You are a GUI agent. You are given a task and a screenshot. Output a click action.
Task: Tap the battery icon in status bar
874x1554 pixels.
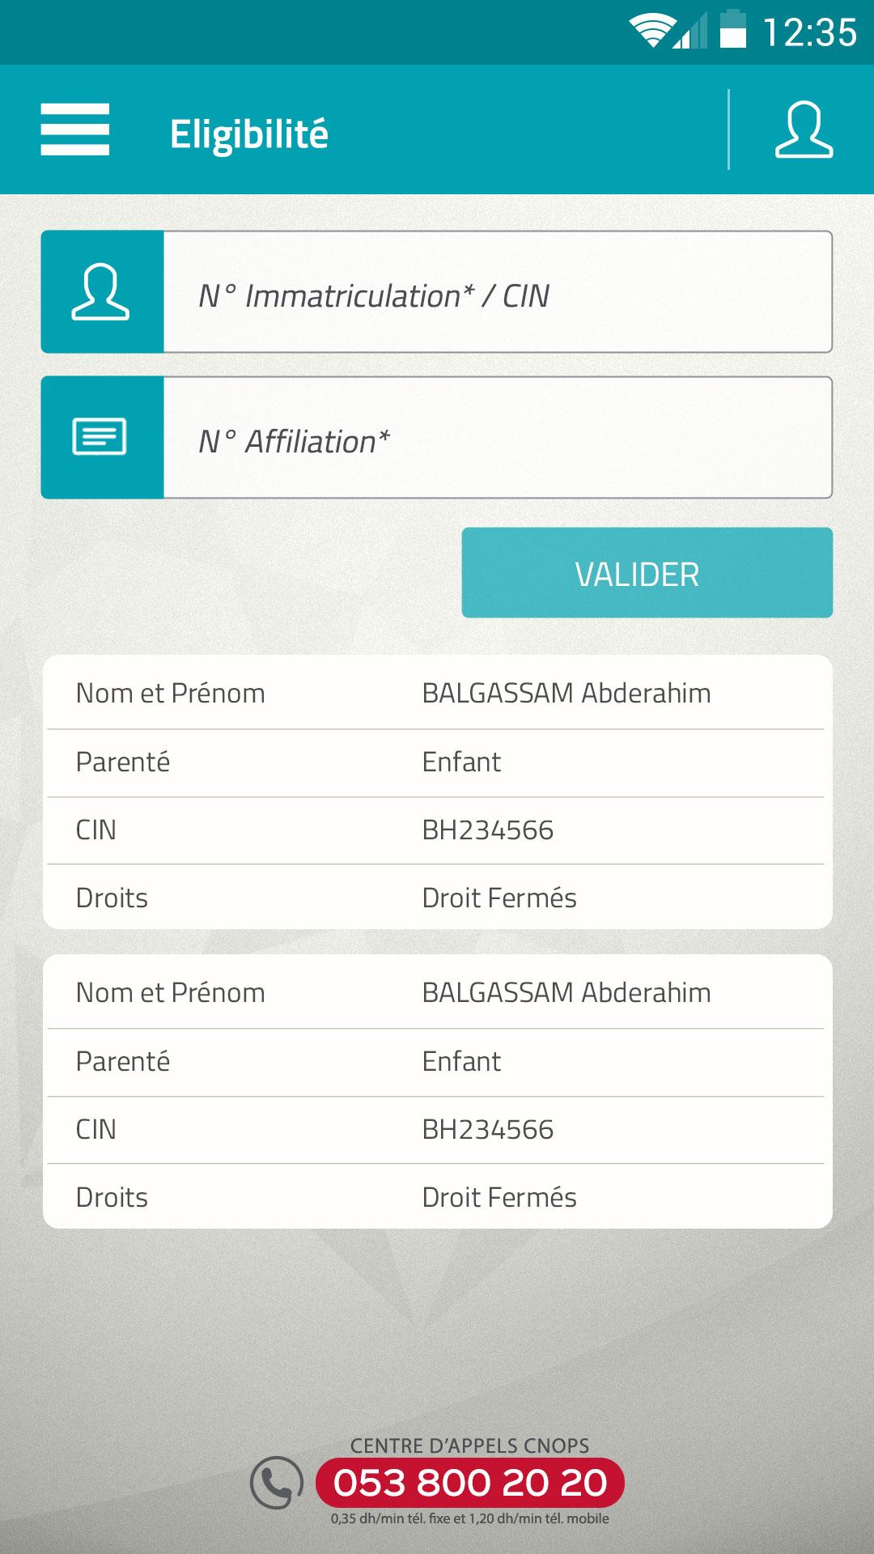733,29
